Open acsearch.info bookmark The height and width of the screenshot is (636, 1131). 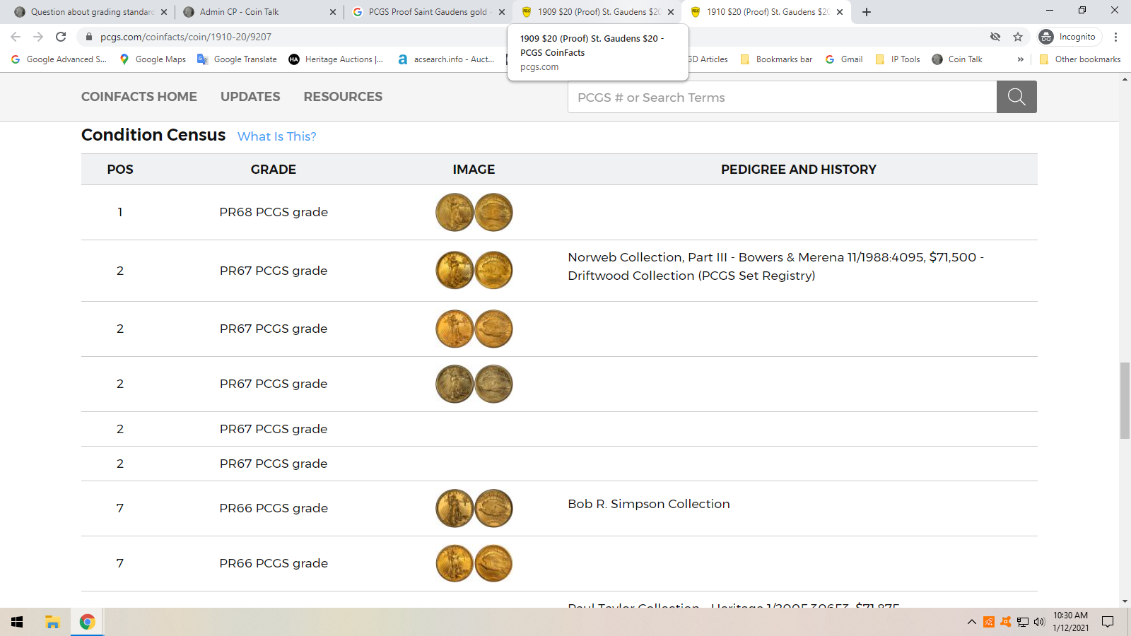pyautogui.click(x=446, y=59)
